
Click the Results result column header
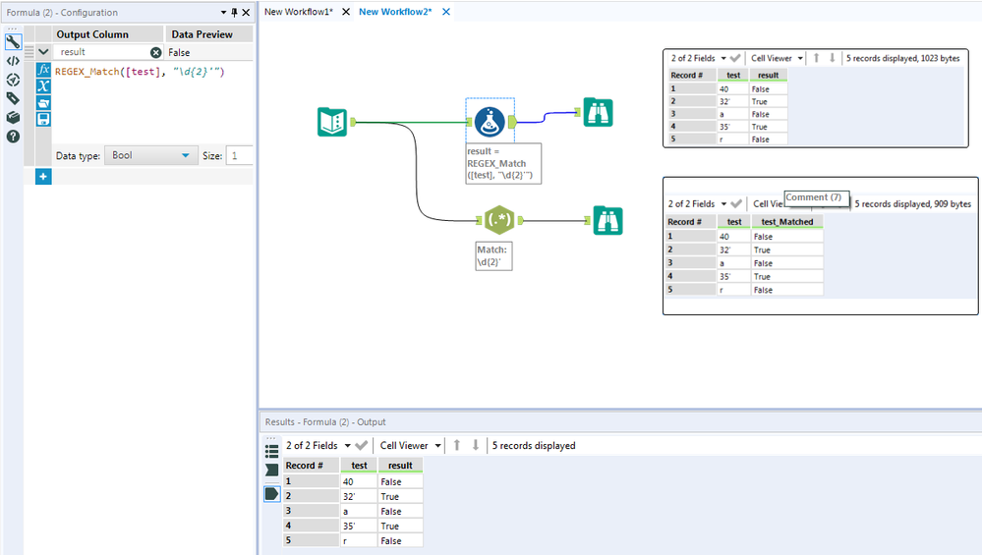coord(400,465)
